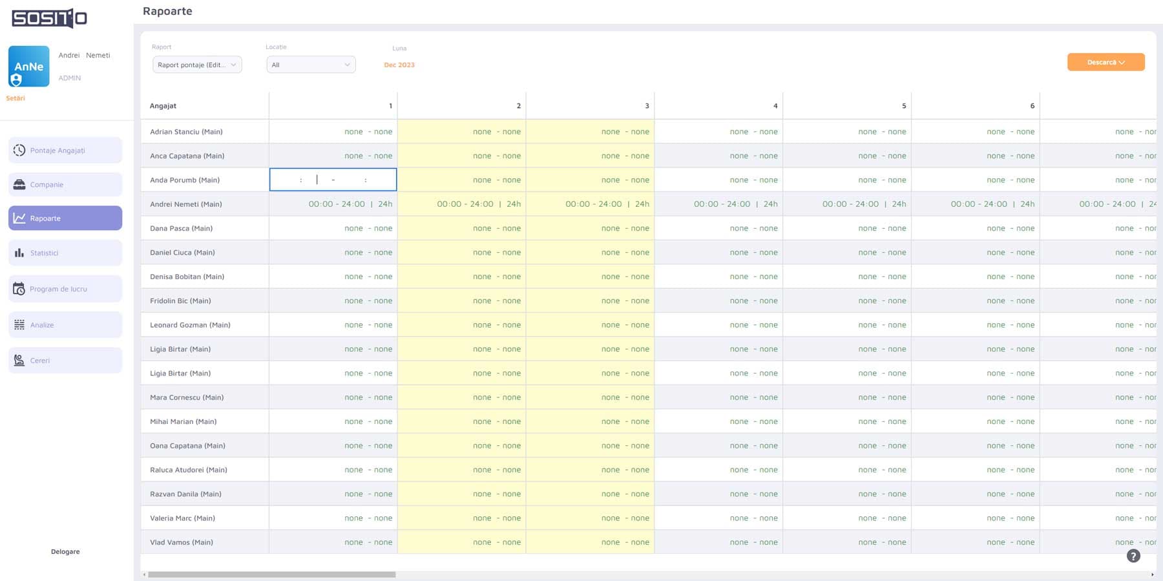Open the help question mark icon
Viewport: 1163px width, 581px height.
point(1133,556)
